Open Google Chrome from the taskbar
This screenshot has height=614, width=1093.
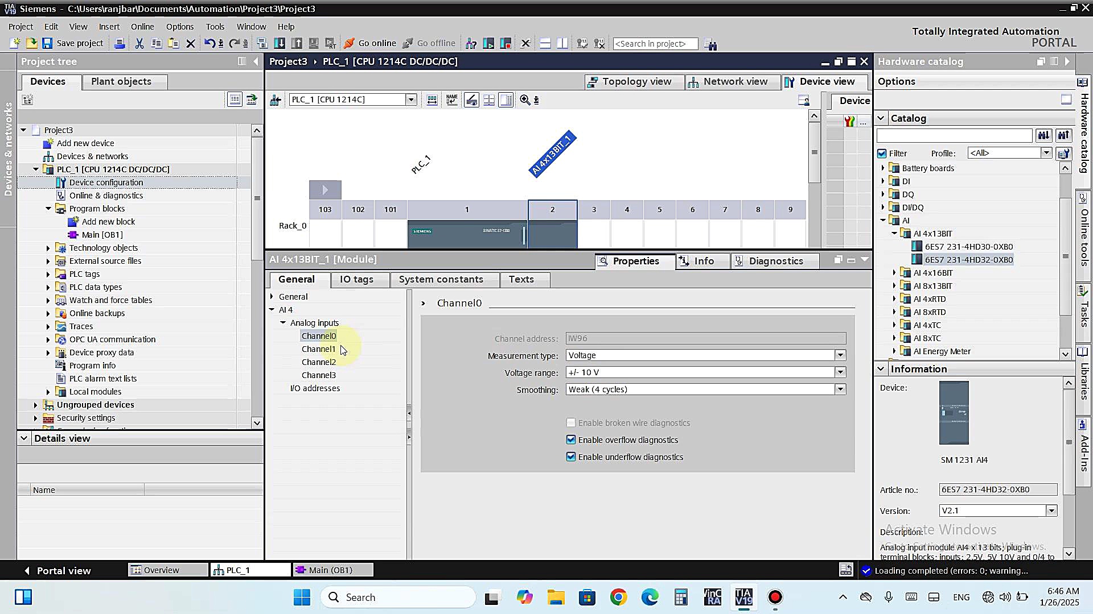[619, 598]
